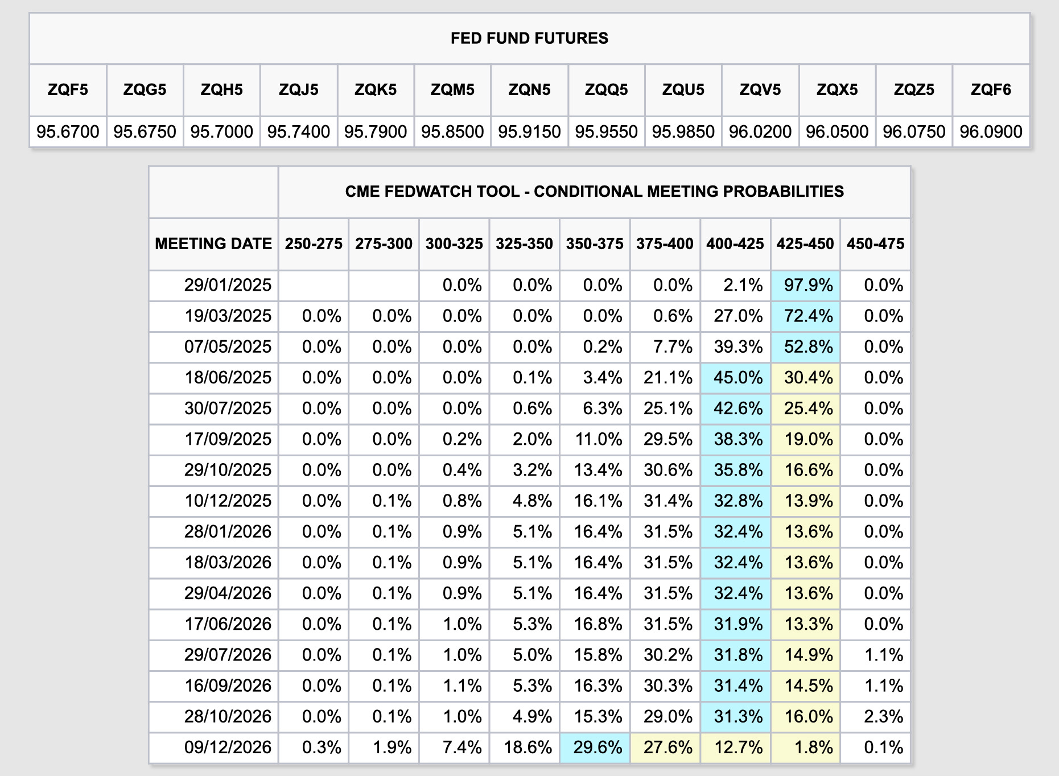Click the 96.0500 price value
The width and height of the screenshot is (1059, 776).
point(837,131)
